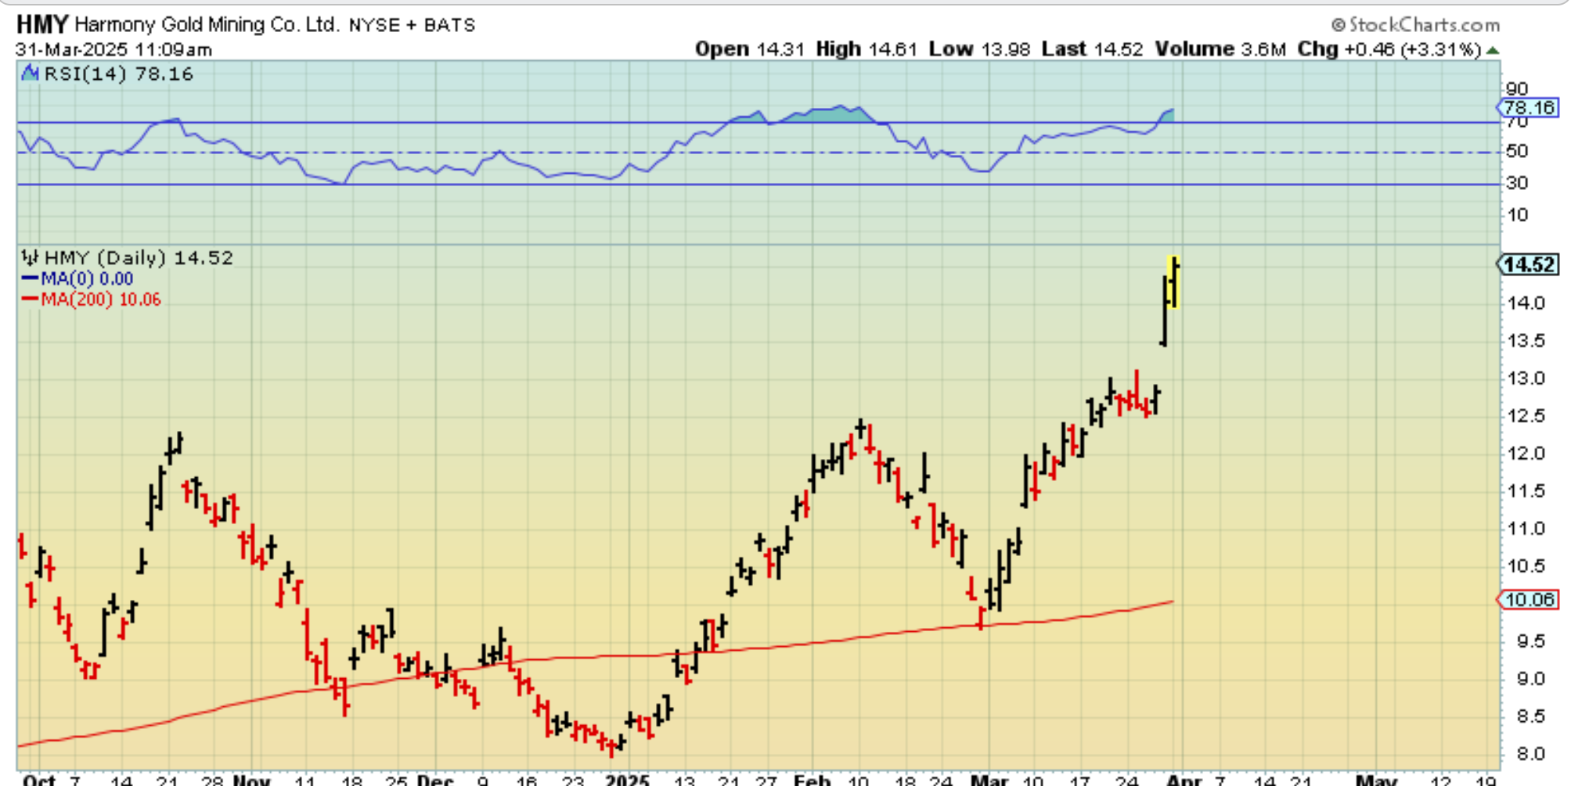Image resolution: width=1571 pixels, height=786 pixels.
Task: Click the Low 13.98 value
Action: click(979, 49)
